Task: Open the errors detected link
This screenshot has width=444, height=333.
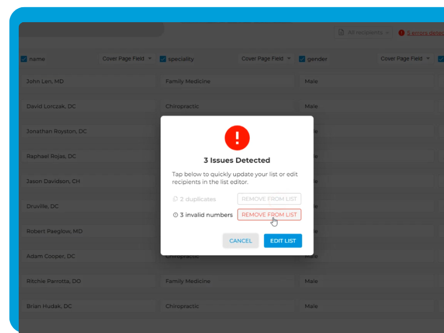Action: (425, 33)
